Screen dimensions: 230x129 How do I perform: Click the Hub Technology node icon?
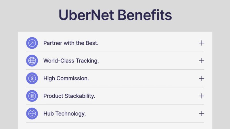point(32,114)
